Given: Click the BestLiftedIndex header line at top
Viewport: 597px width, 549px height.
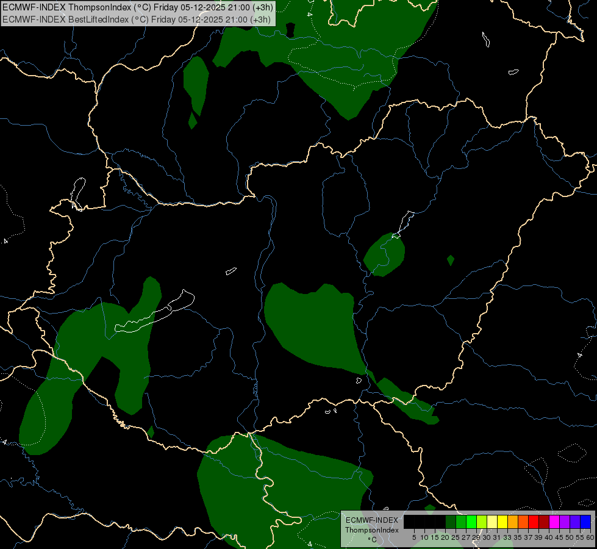Looking at the screenshot, I should 137,20.
